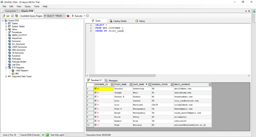Screen dimensions: 256x137
Task: Click the grey stop query icon
Action: point(87,16)
